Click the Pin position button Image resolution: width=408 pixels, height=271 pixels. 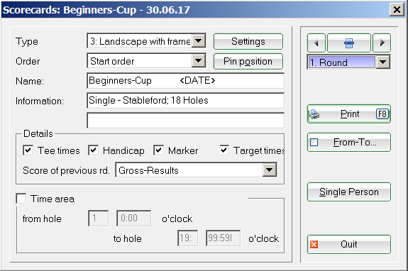point(248,62)
